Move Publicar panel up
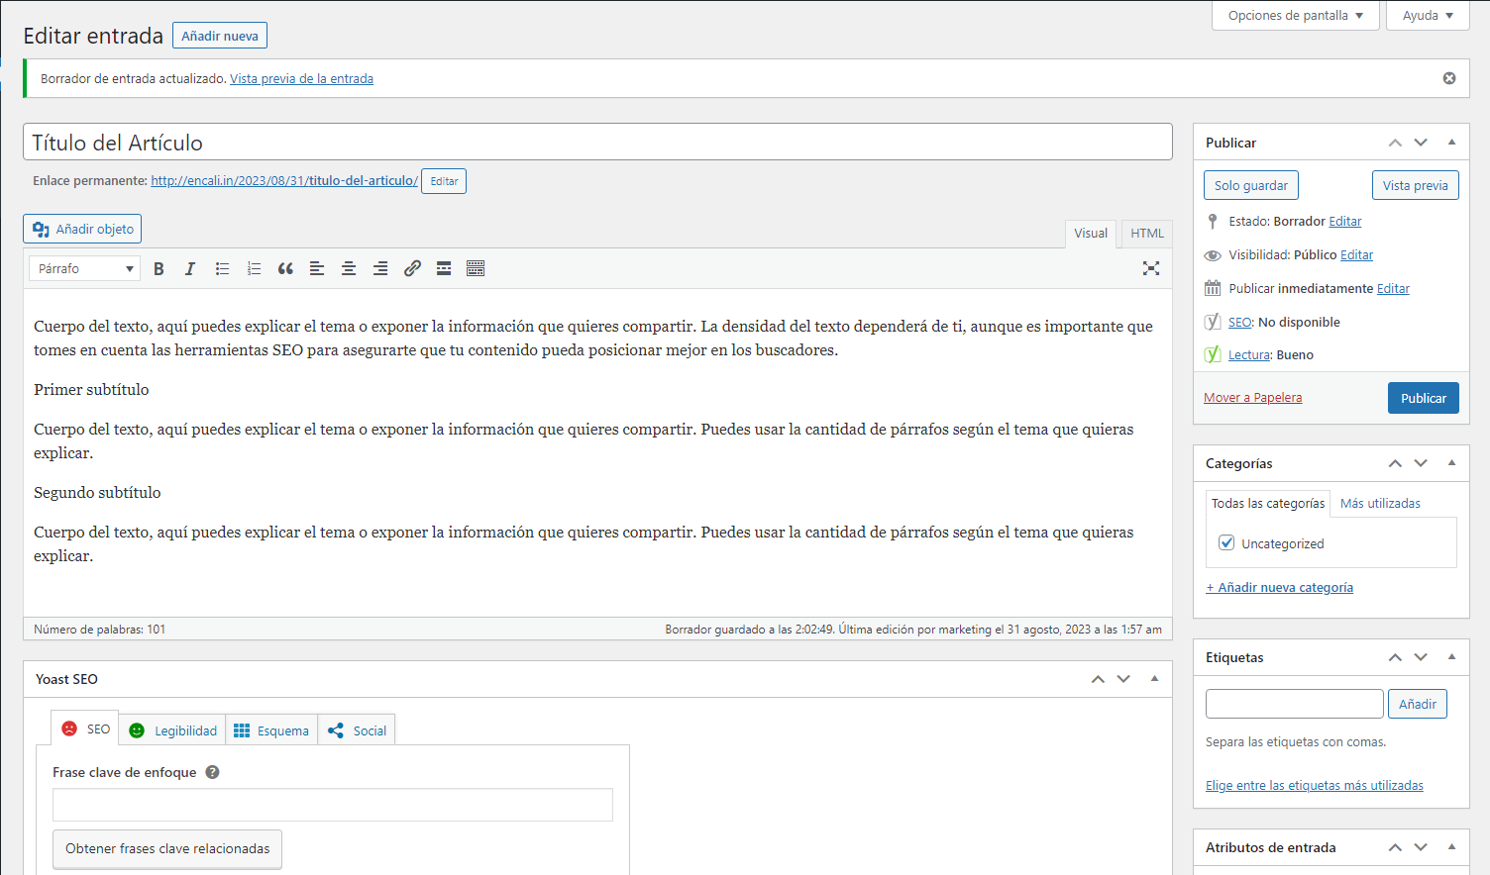The width and height of the screenshot is (1490, 875). [1395, 143]
